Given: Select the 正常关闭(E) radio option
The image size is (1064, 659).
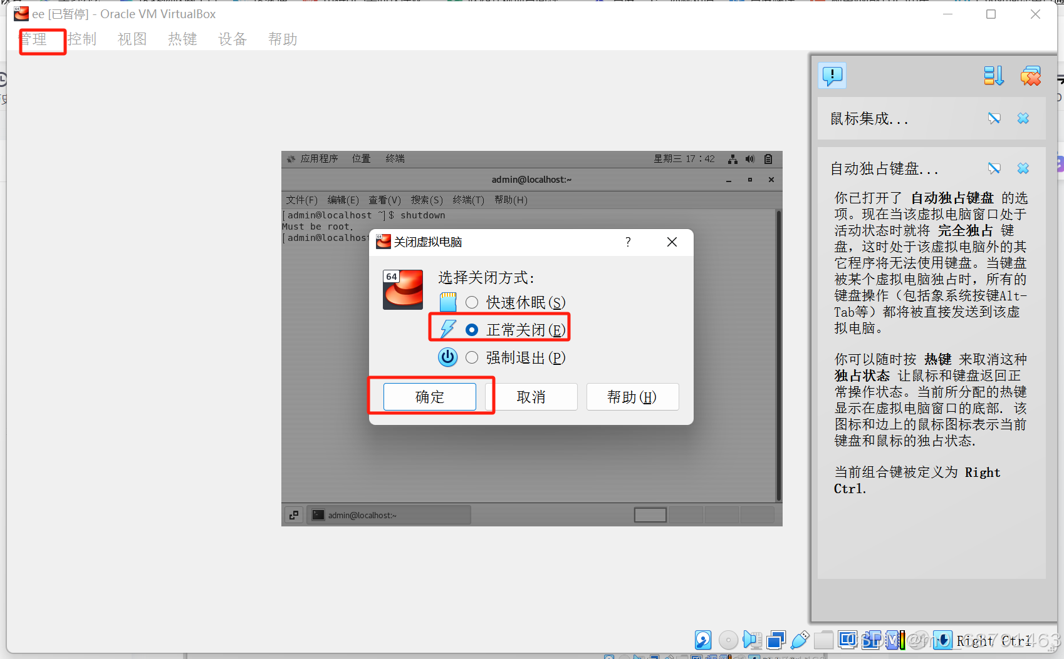Looking at the screenshot, I should point(472,330).
